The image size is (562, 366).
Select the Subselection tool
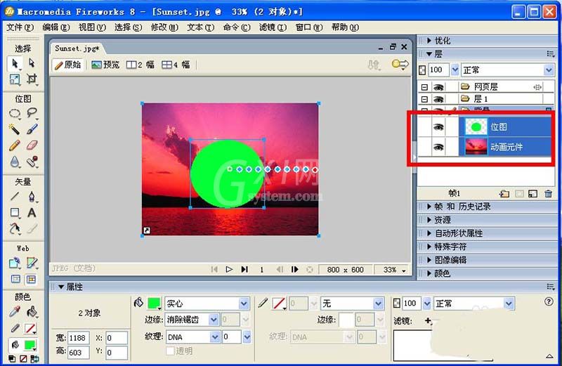coord(32,63)
